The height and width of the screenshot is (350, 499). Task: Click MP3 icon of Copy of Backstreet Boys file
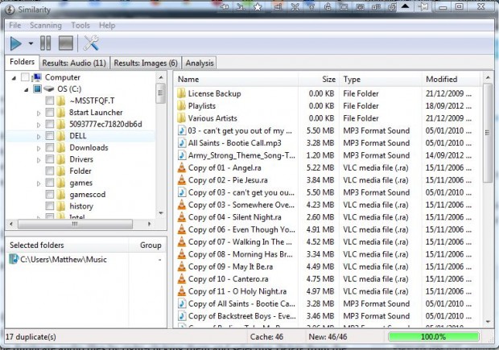181,316
